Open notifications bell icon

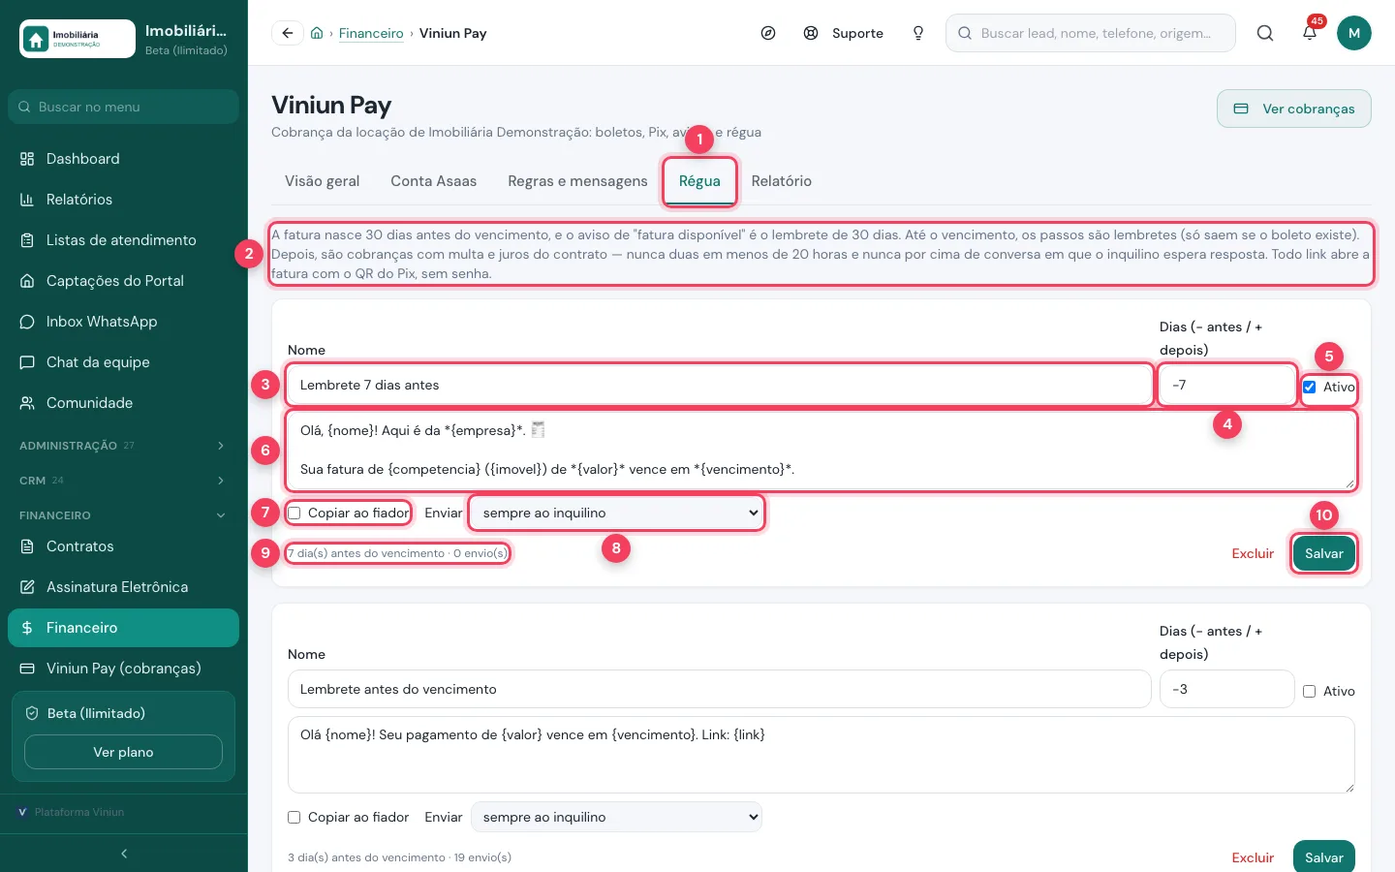point(1310,33)
